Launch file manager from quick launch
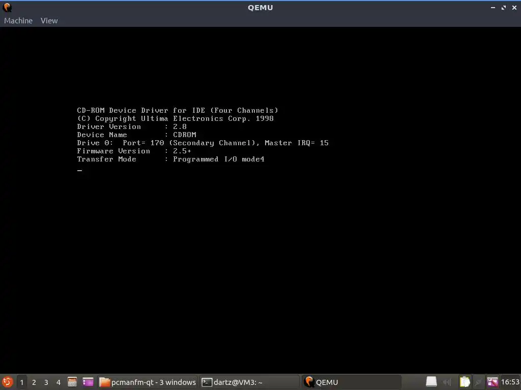The image size is (521, 390). coord(72,382)
